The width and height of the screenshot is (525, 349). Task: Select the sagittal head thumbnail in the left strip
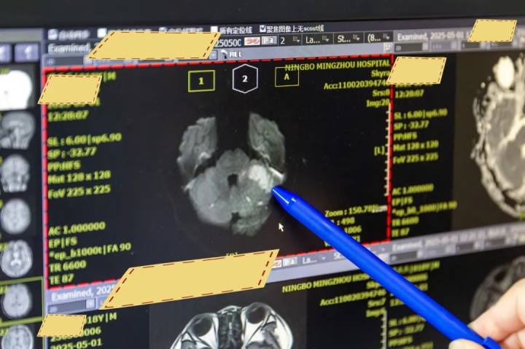click(x=17, y=130)
